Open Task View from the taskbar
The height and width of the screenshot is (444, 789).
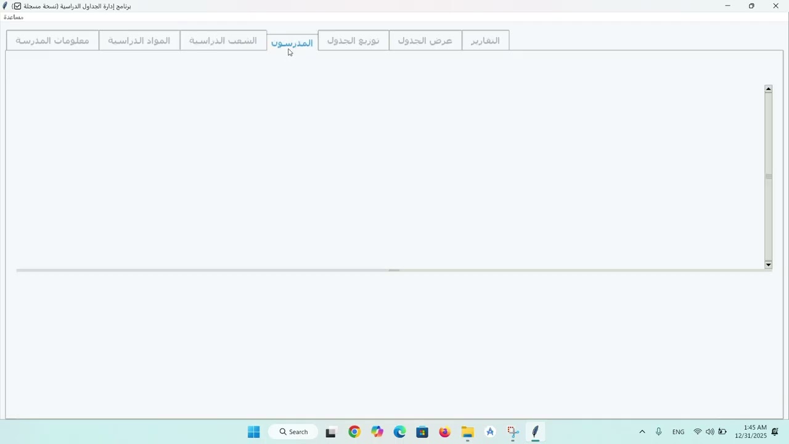331,432
